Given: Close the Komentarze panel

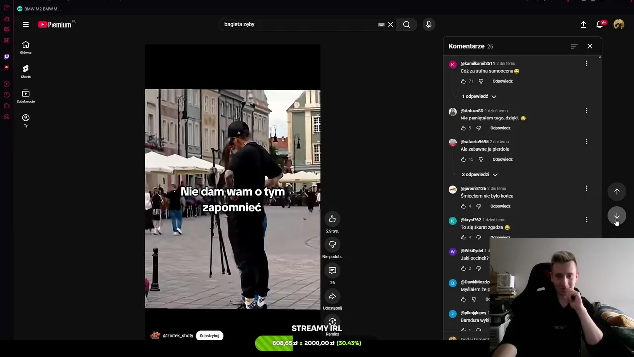Looking at the screenshot, I should pos(590,46).
